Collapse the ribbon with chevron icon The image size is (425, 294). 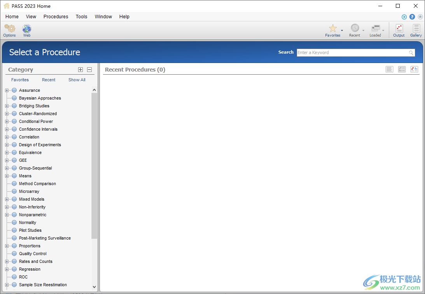[x=420, y=17]
